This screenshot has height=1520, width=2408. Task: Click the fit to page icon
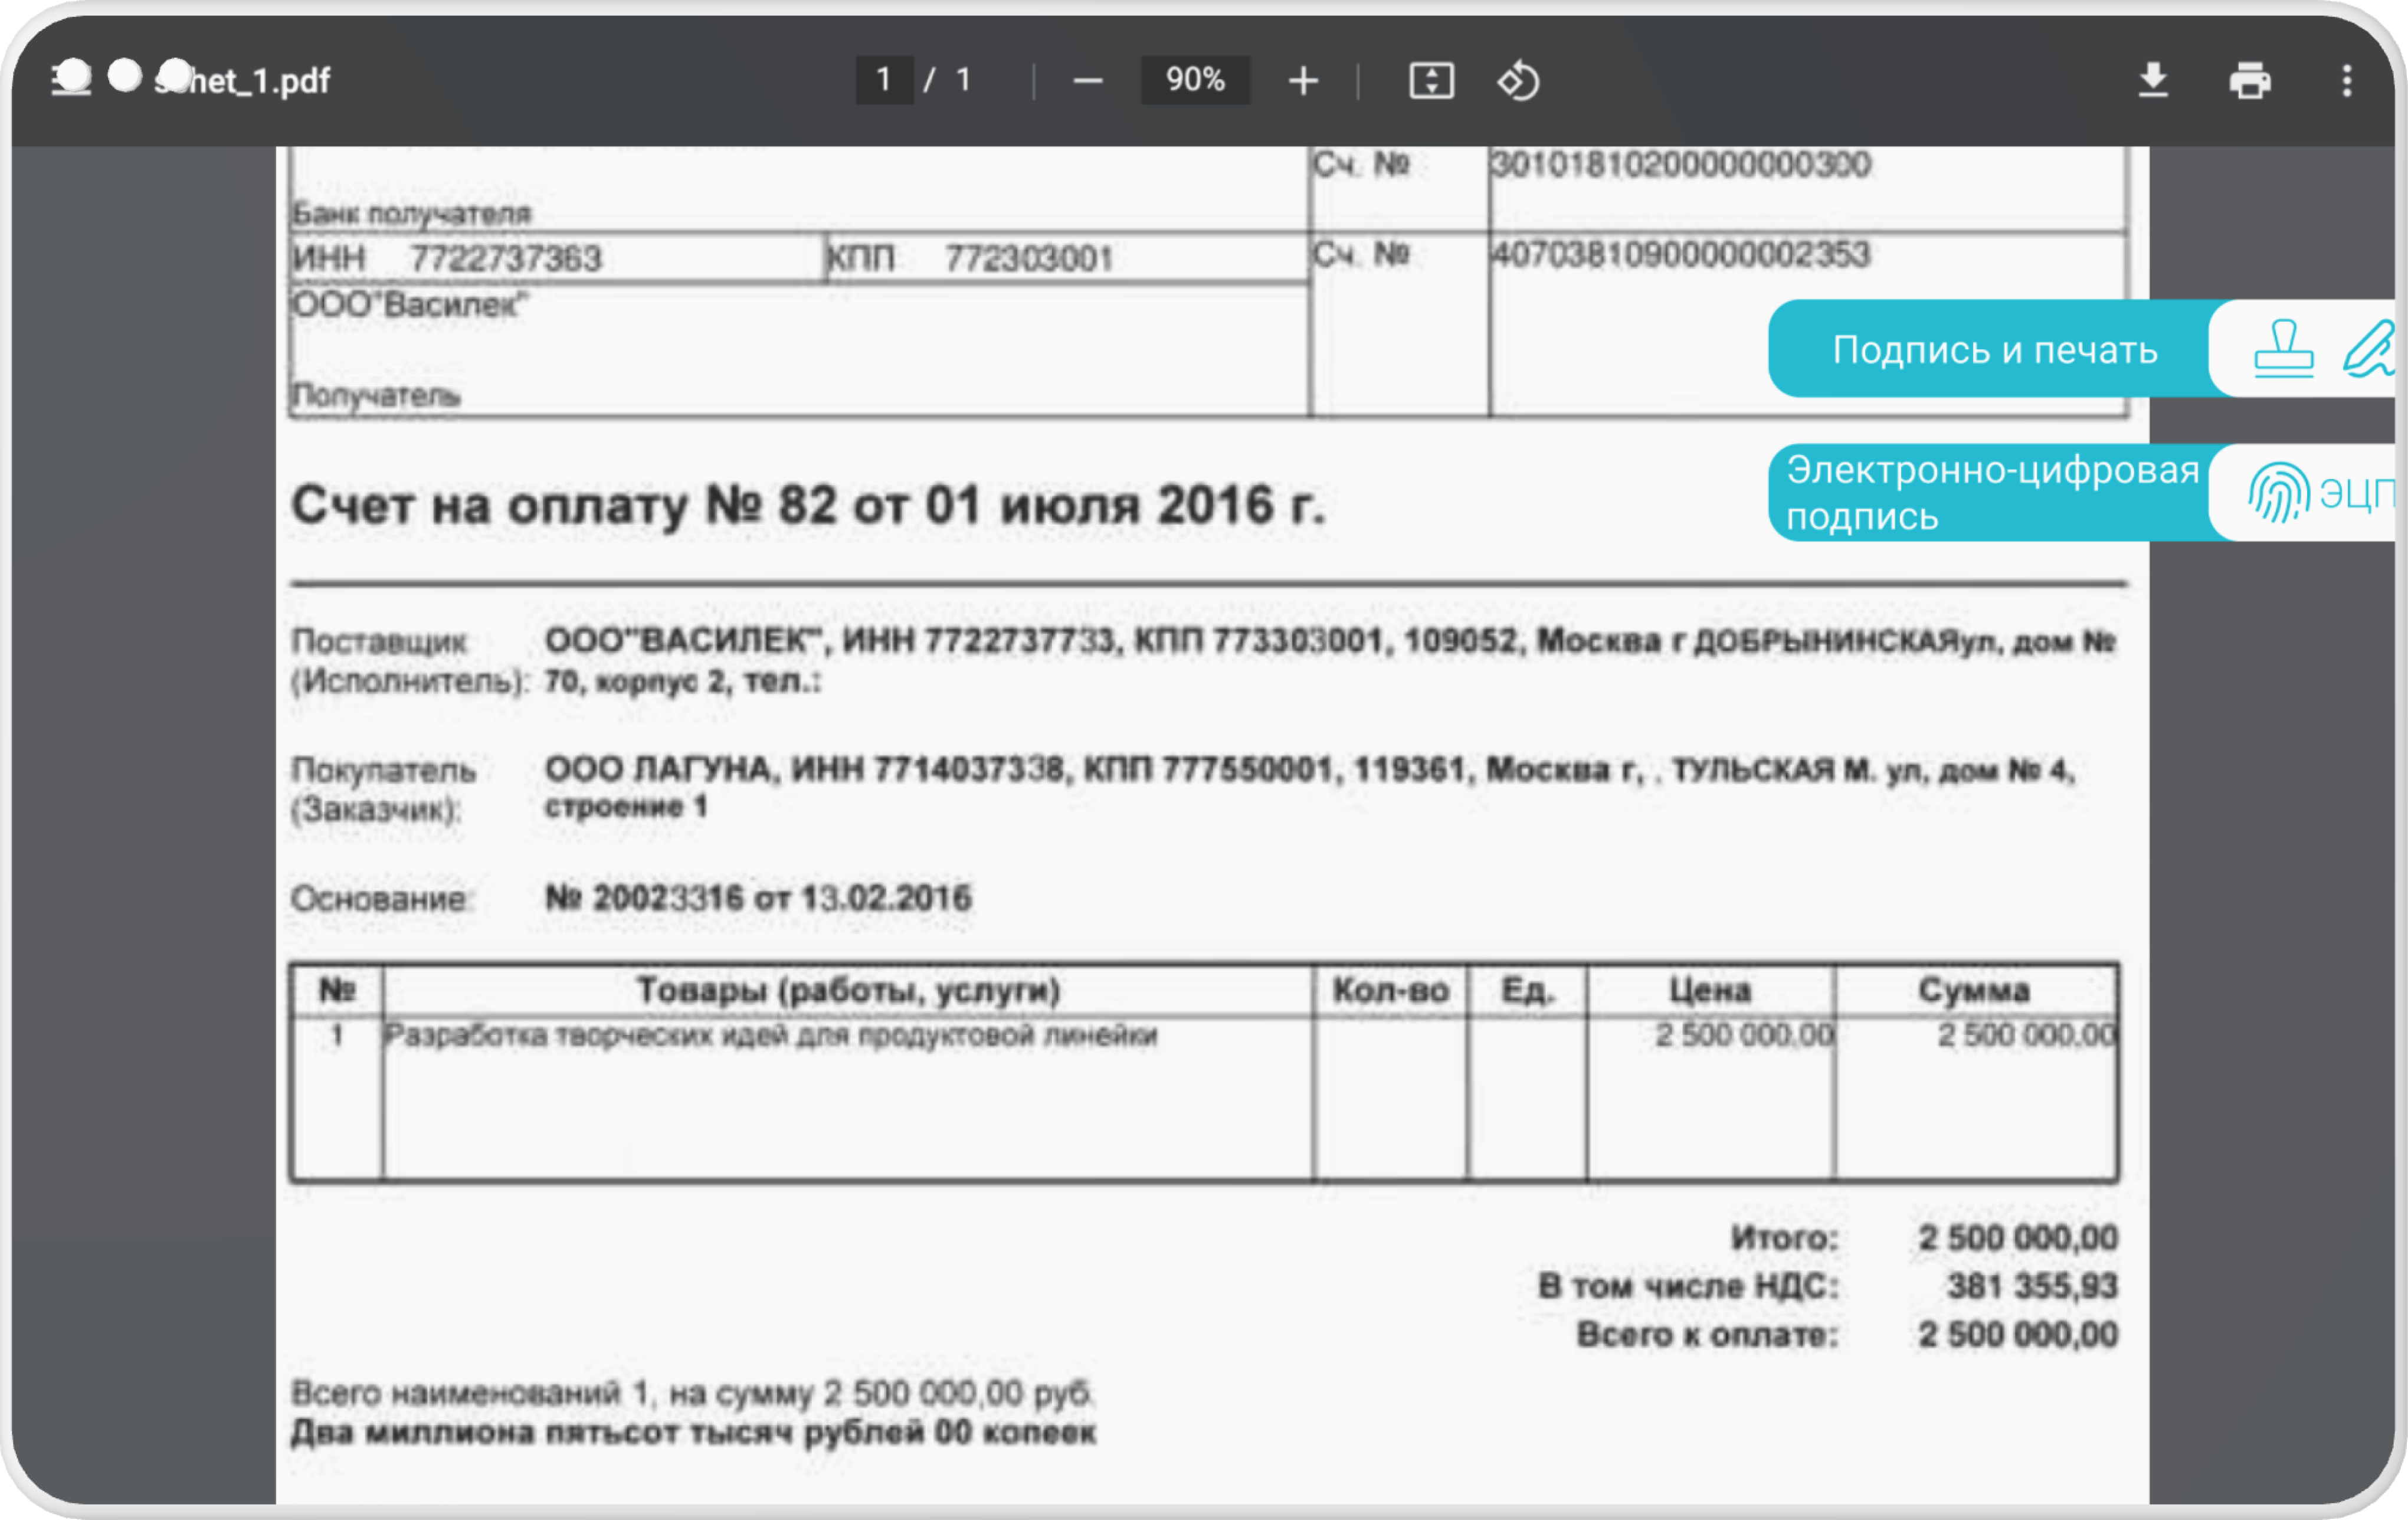point(1431,80)
